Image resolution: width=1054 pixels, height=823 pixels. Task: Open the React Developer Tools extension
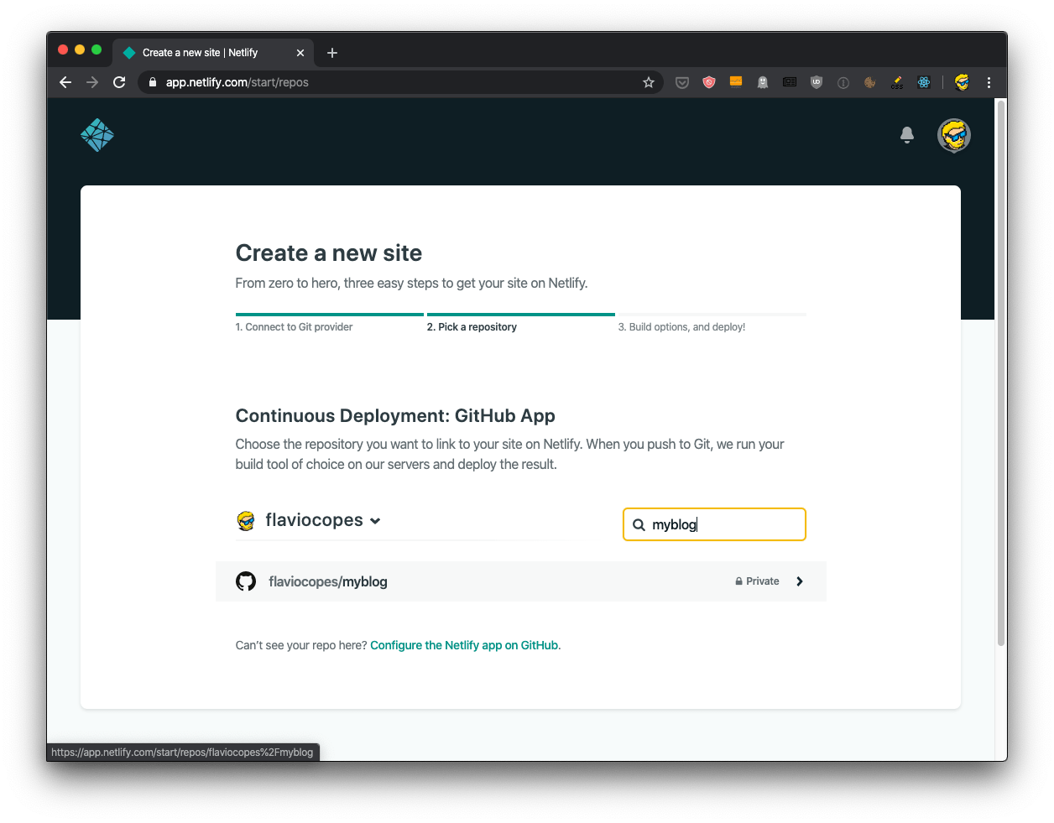(924, 82)
